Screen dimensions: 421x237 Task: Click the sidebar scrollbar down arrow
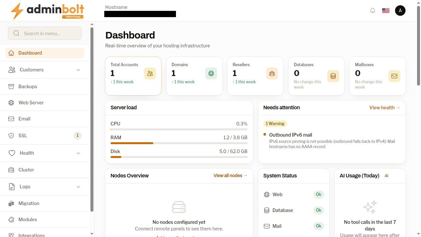(x=92, y=234)
